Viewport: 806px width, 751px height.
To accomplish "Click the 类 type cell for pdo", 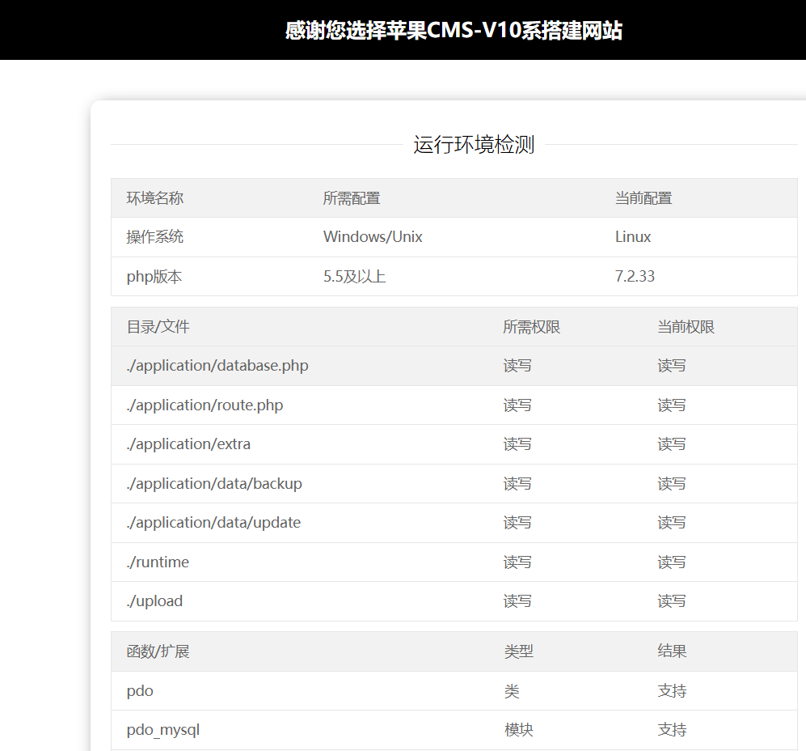I will tap(512, 691).
